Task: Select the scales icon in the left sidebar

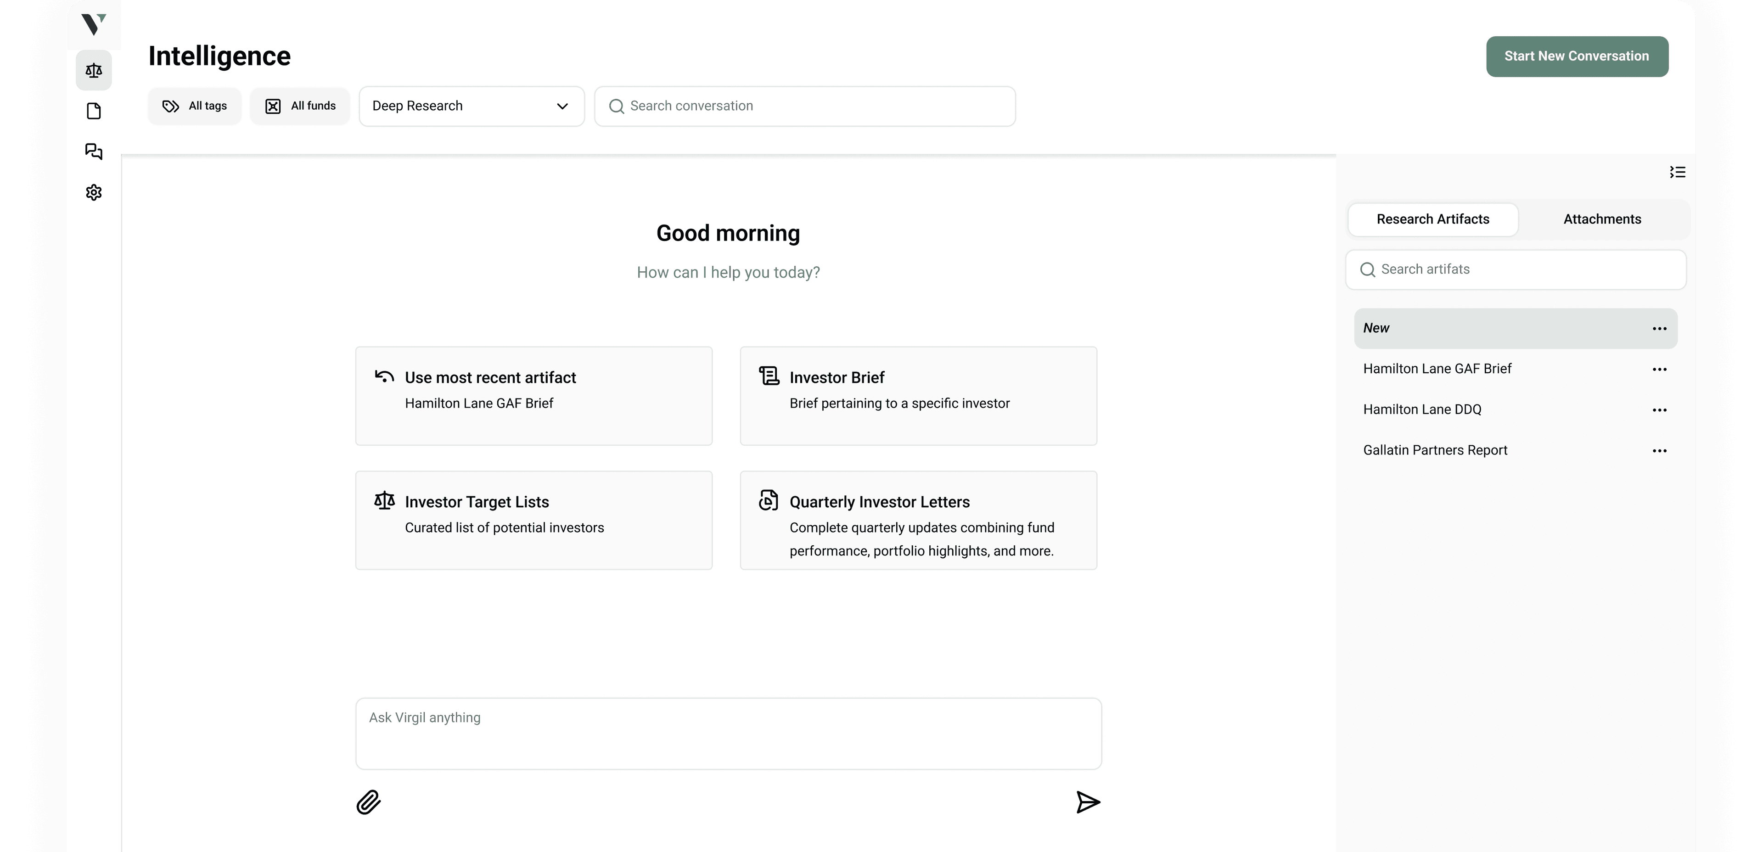Action: (x=94, y=70)
